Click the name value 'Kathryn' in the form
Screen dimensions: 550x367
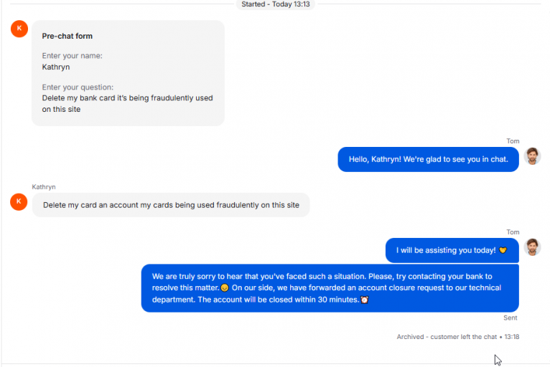(x=56, y=67)
